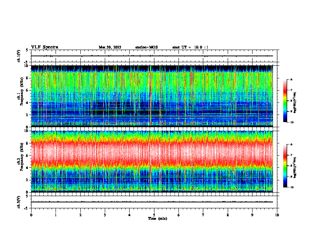312x241 pixels.
Task: Click the 'station=MOS' header label
Action: click(x=147, y=47)
